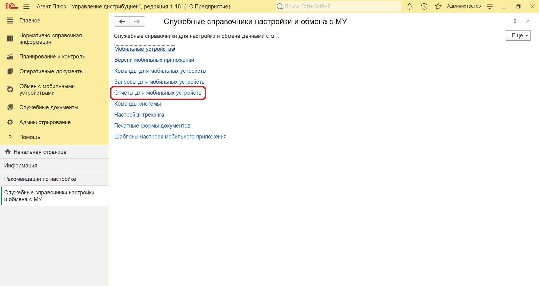The image size is (539, 286).
Task: Click the favorites star icon
Action: (x=438, y=6)
